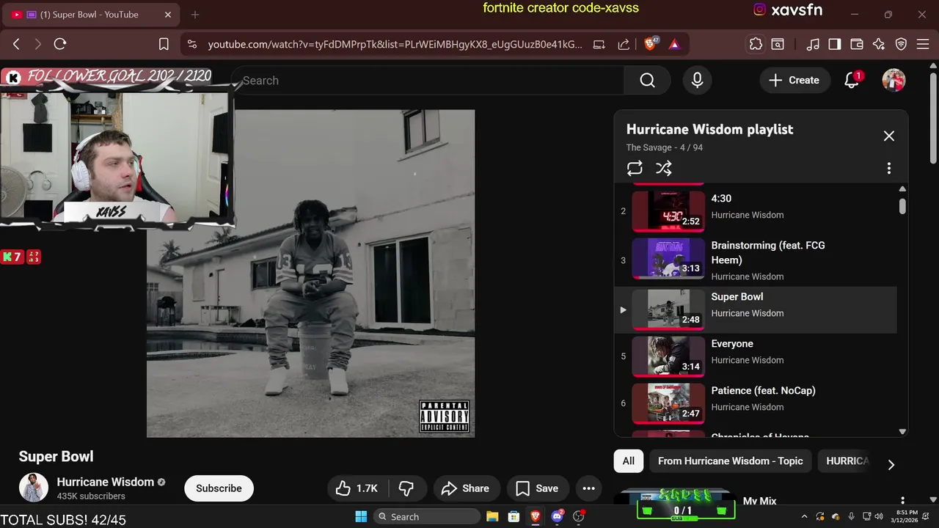Click the playlist scrollbar down arrow
Image resolution: width=939 pixels, height=528 pixels.
(x=902, y=432)
